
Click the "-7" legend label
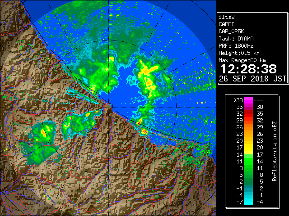coord(239,202)
